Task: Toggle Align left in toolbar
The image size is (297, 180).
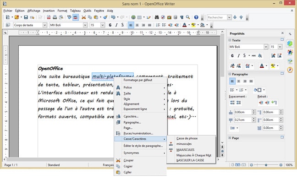Action: pyautogui.click(x=131, y=25)
